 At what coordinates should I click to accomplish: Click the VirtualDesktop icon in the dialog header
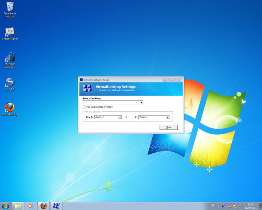87,89
